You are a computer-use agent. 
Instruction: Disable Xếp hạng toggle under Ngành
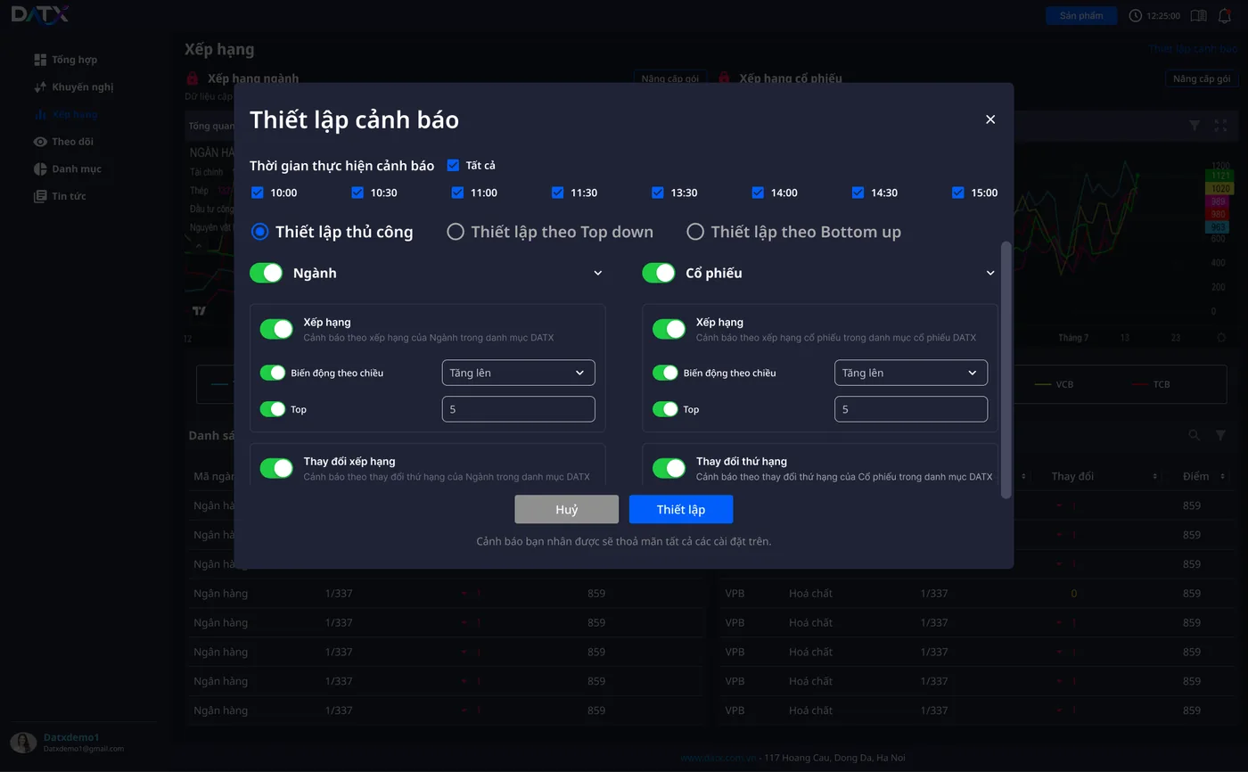pos(276,329)
